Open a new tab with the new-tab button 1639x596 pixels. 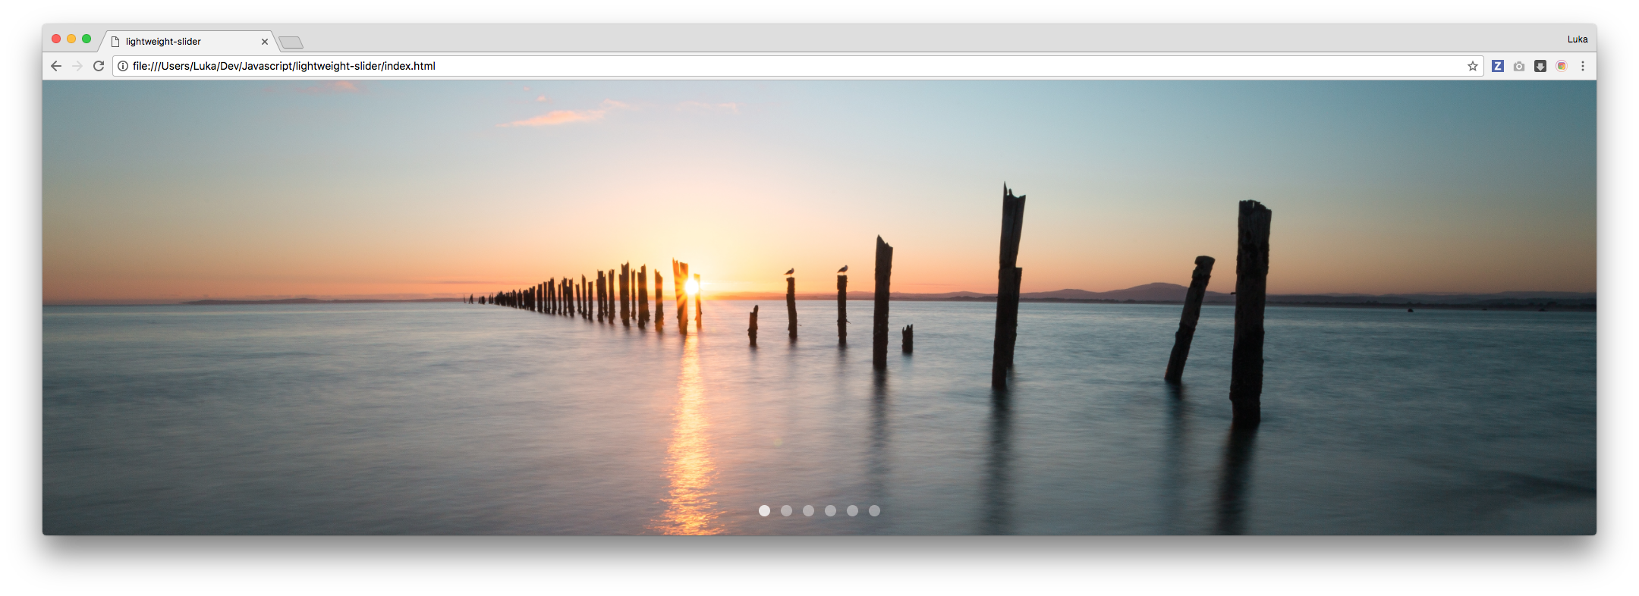(x=291, y=42)
